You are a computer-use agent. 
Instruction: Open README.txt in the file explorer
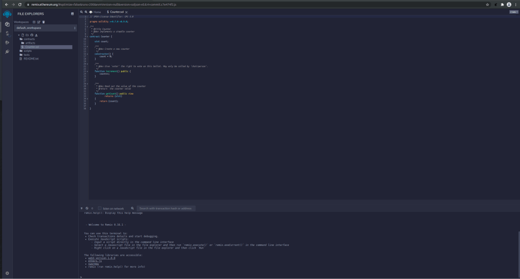(x=31, y=58)
